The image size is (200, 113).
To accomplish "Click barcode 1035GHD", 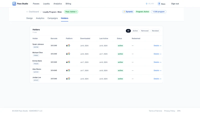I will (54, 79).
